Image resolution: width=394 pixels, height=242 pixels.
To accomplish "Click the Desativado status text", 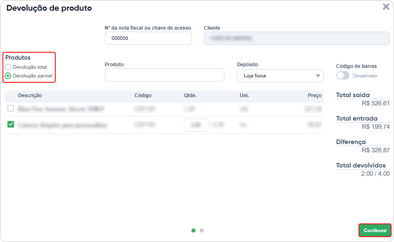I will pyautogui.click(x=365, y=76).
